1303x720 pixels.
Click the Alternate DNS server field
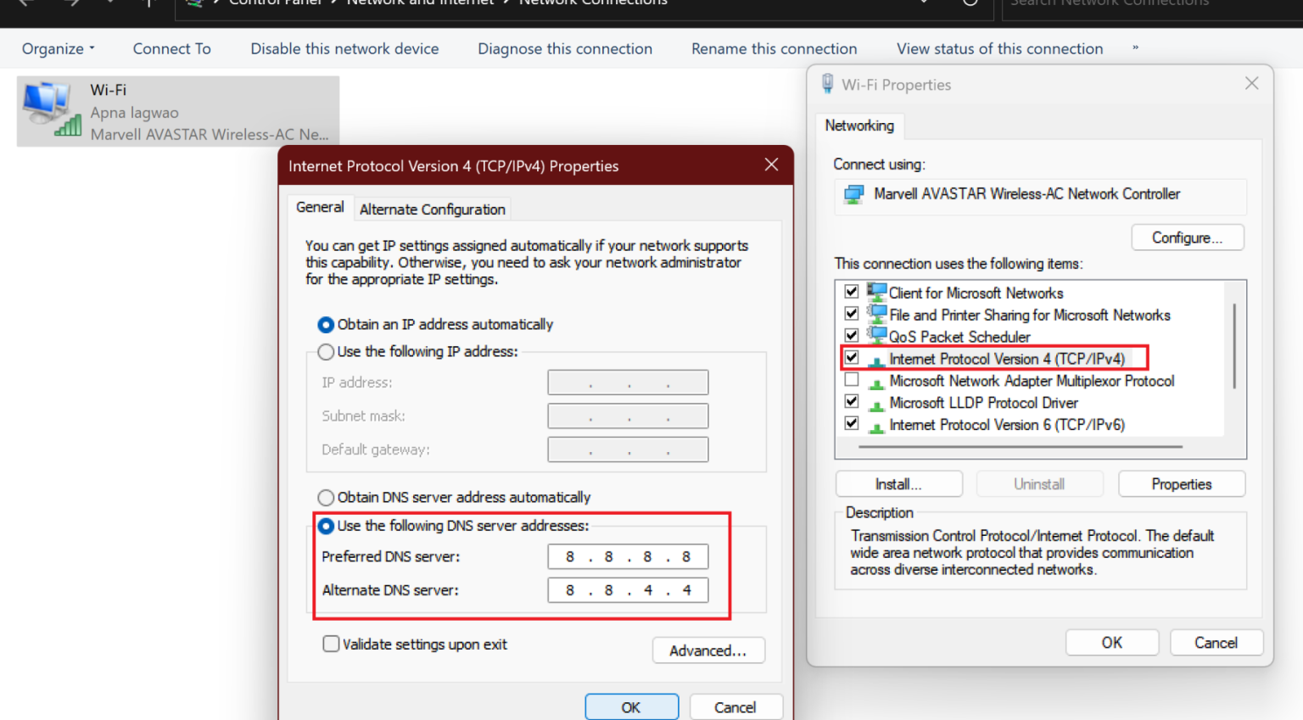click(x=628, y=590)
